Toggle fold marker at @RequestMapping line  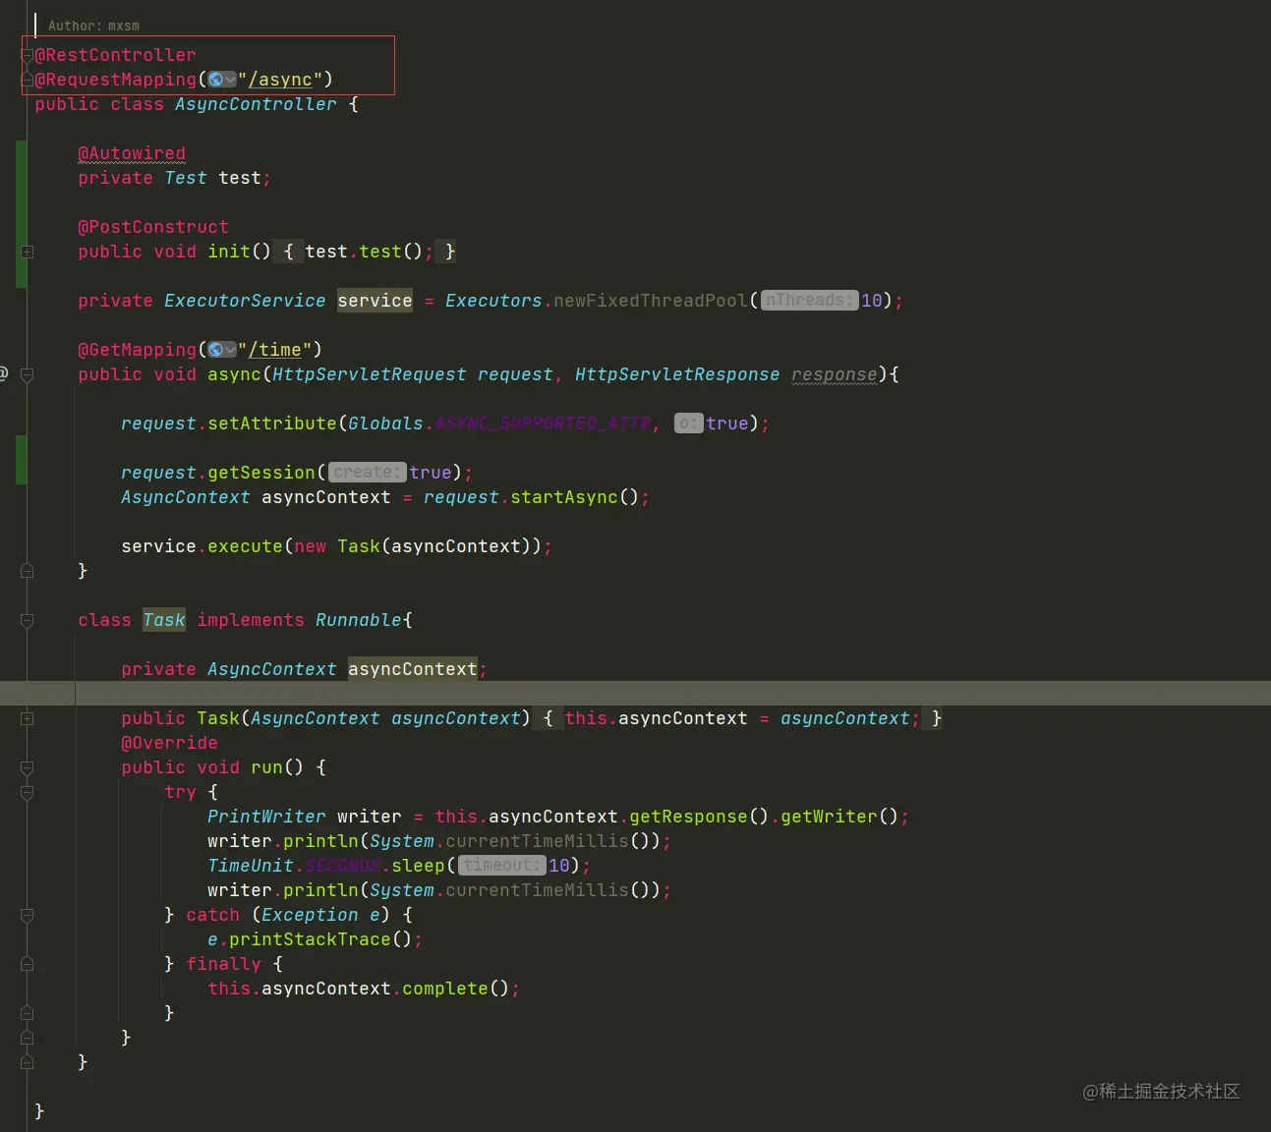click(x=28, y=80)
